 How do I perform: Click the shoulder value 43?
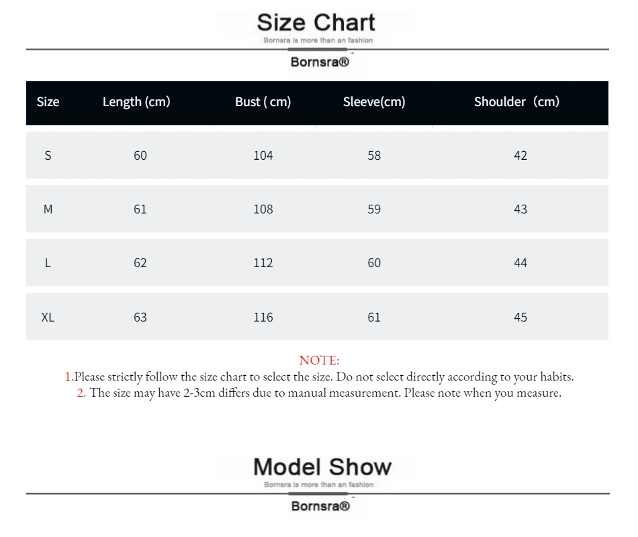[x=520, y=209]
